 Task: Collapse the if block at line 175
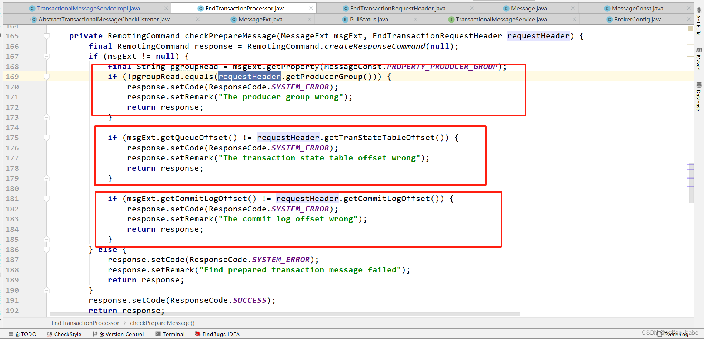47,138
